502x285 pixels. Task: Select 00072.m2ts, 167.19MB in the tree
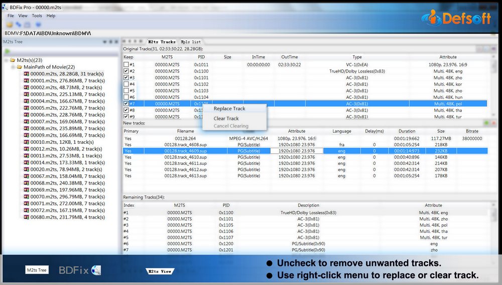[x=68, y=210]
